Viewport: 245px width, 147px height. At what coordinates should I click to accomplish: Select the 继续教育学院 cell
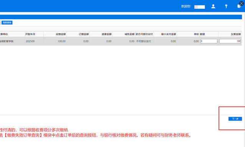pyautogui.click(x=12, y=41)
